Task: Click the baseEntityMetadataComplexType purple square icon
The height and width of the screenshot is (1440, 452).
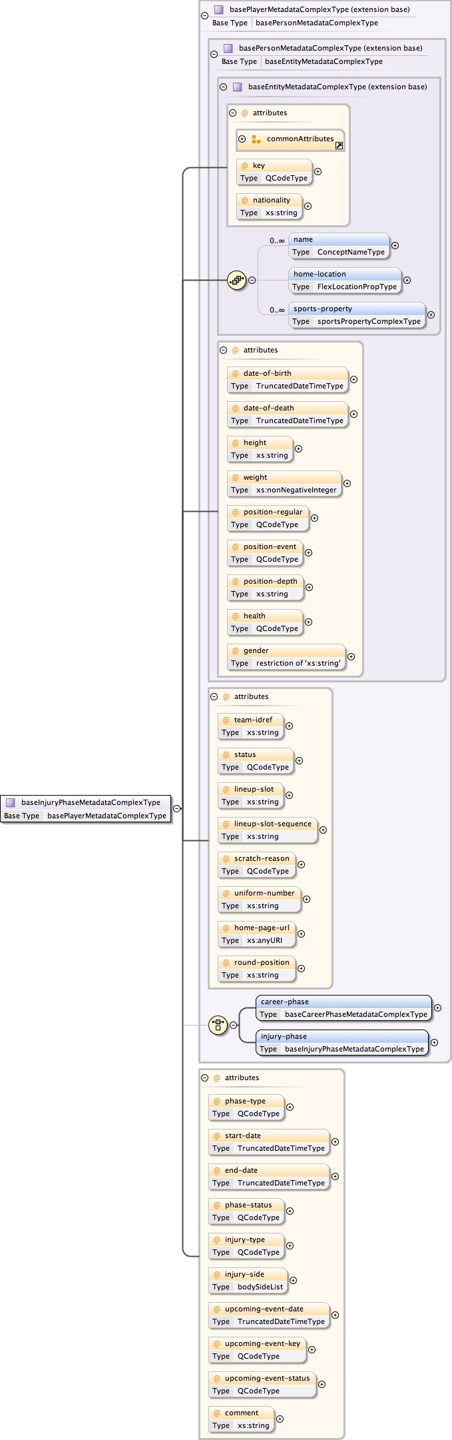Action: pyautogui.click(x=238, y=87)
